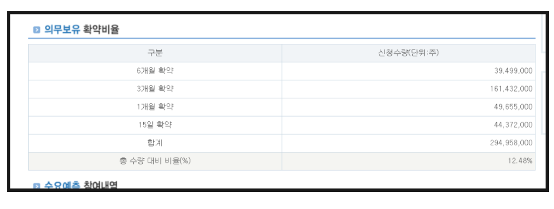Select the 3개월 확약 row label
The image size is (554, 209).
click(x=155, y=89)
